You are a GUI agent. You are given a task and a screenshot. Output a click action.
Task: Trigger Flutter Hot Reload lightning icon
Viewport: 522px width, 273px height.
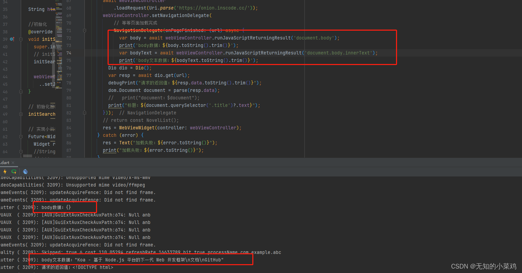pyautogui.click(x=5, y=172)
